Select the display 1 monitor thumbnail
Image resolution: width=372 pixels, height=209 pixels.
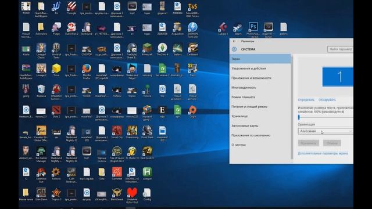tap(338, 77)
